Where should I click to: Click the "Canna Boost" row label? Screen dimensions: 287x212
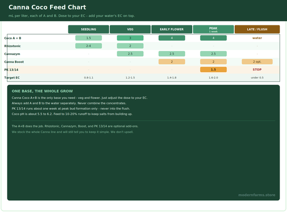coord(14,62)
